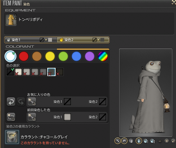This screenshot has height=148, width=176.
Task: Choose the rainbow colorant category
Action: [x=103, y=56]
